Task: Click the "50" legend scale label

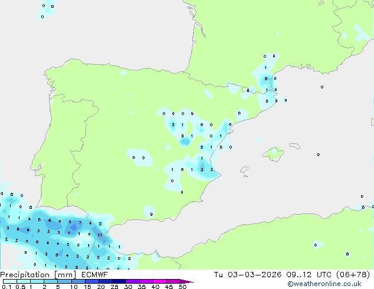Action: [x=183, y=287]
